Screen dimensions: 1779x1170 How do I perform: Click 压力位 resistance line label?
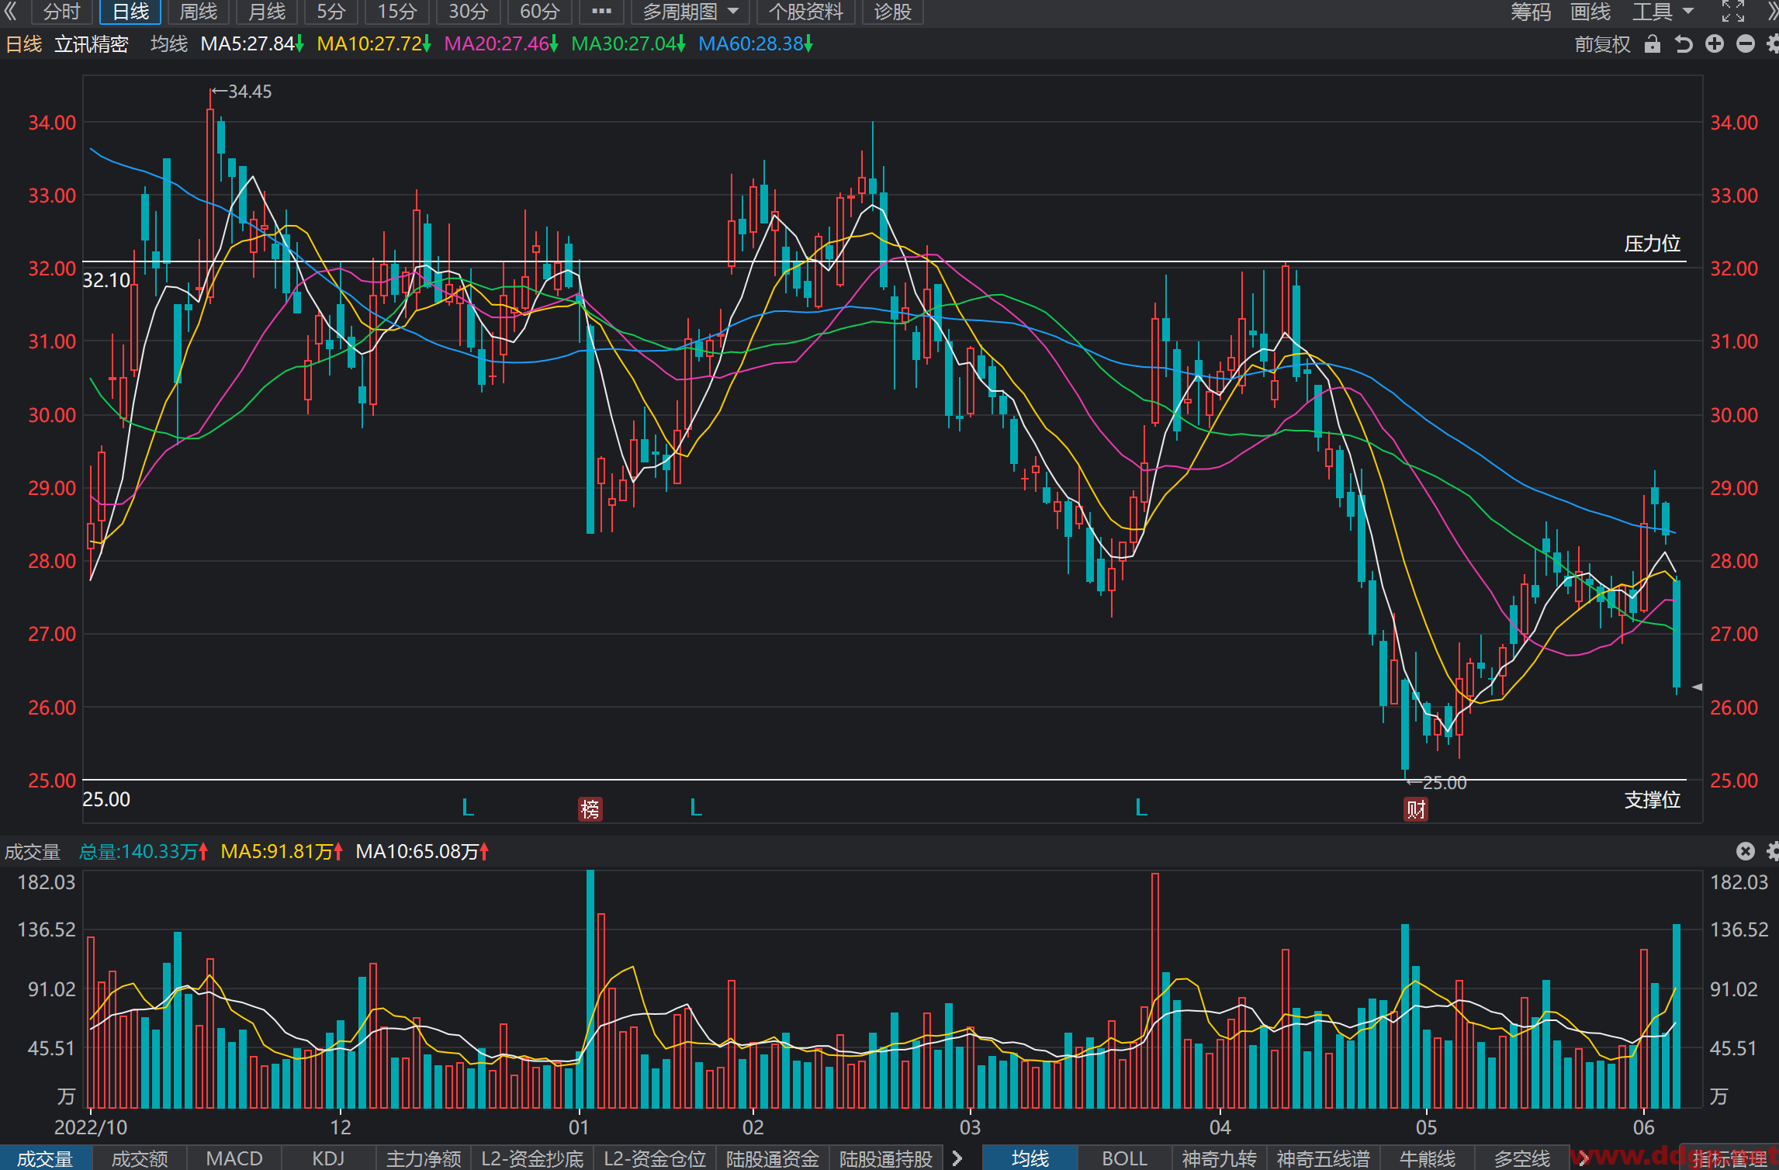pyautogui.click(x=1653, y=244)
